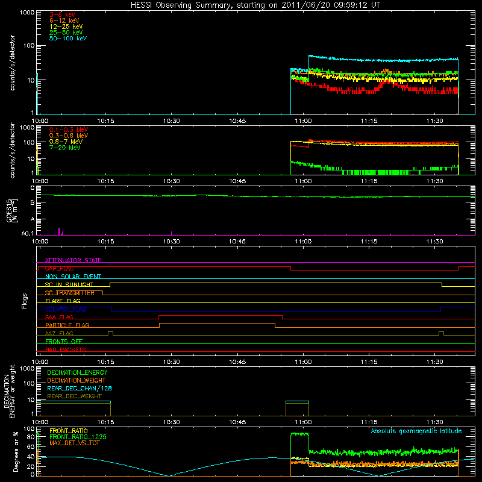Click the cyan 50-100 keV curve plateau

[x=383, y=59]
